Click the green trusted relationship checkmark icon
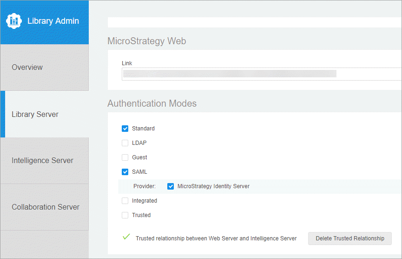402x259 pixels. coord(126,237)
